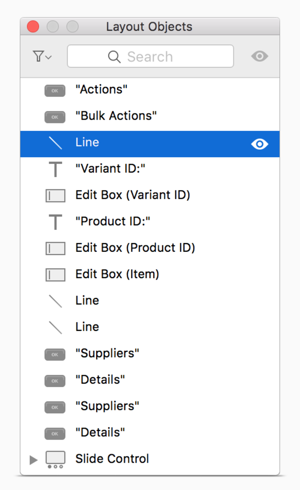300x490 pixels.
Task: Click the Slide Control object icon
Action: (55, 460)
